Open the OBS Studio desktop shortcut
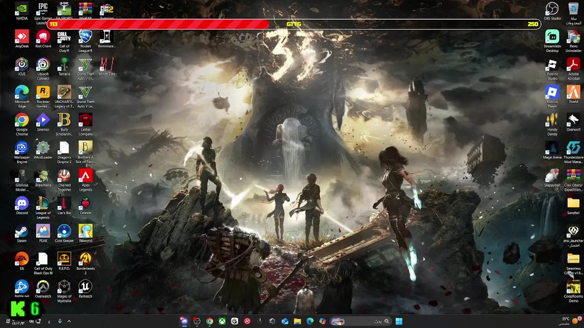This screenshot has height=328, width=584. tap(552, 11)
